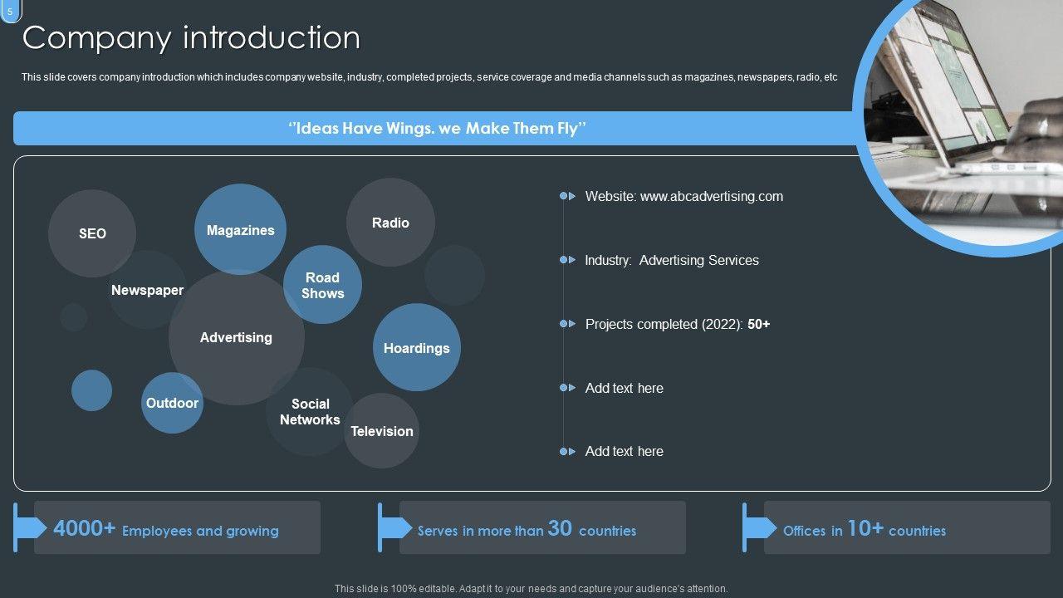This screenshot has height=598, width=1063.
Task: Select the Newspaper bubble
Action: coord(147,290)
